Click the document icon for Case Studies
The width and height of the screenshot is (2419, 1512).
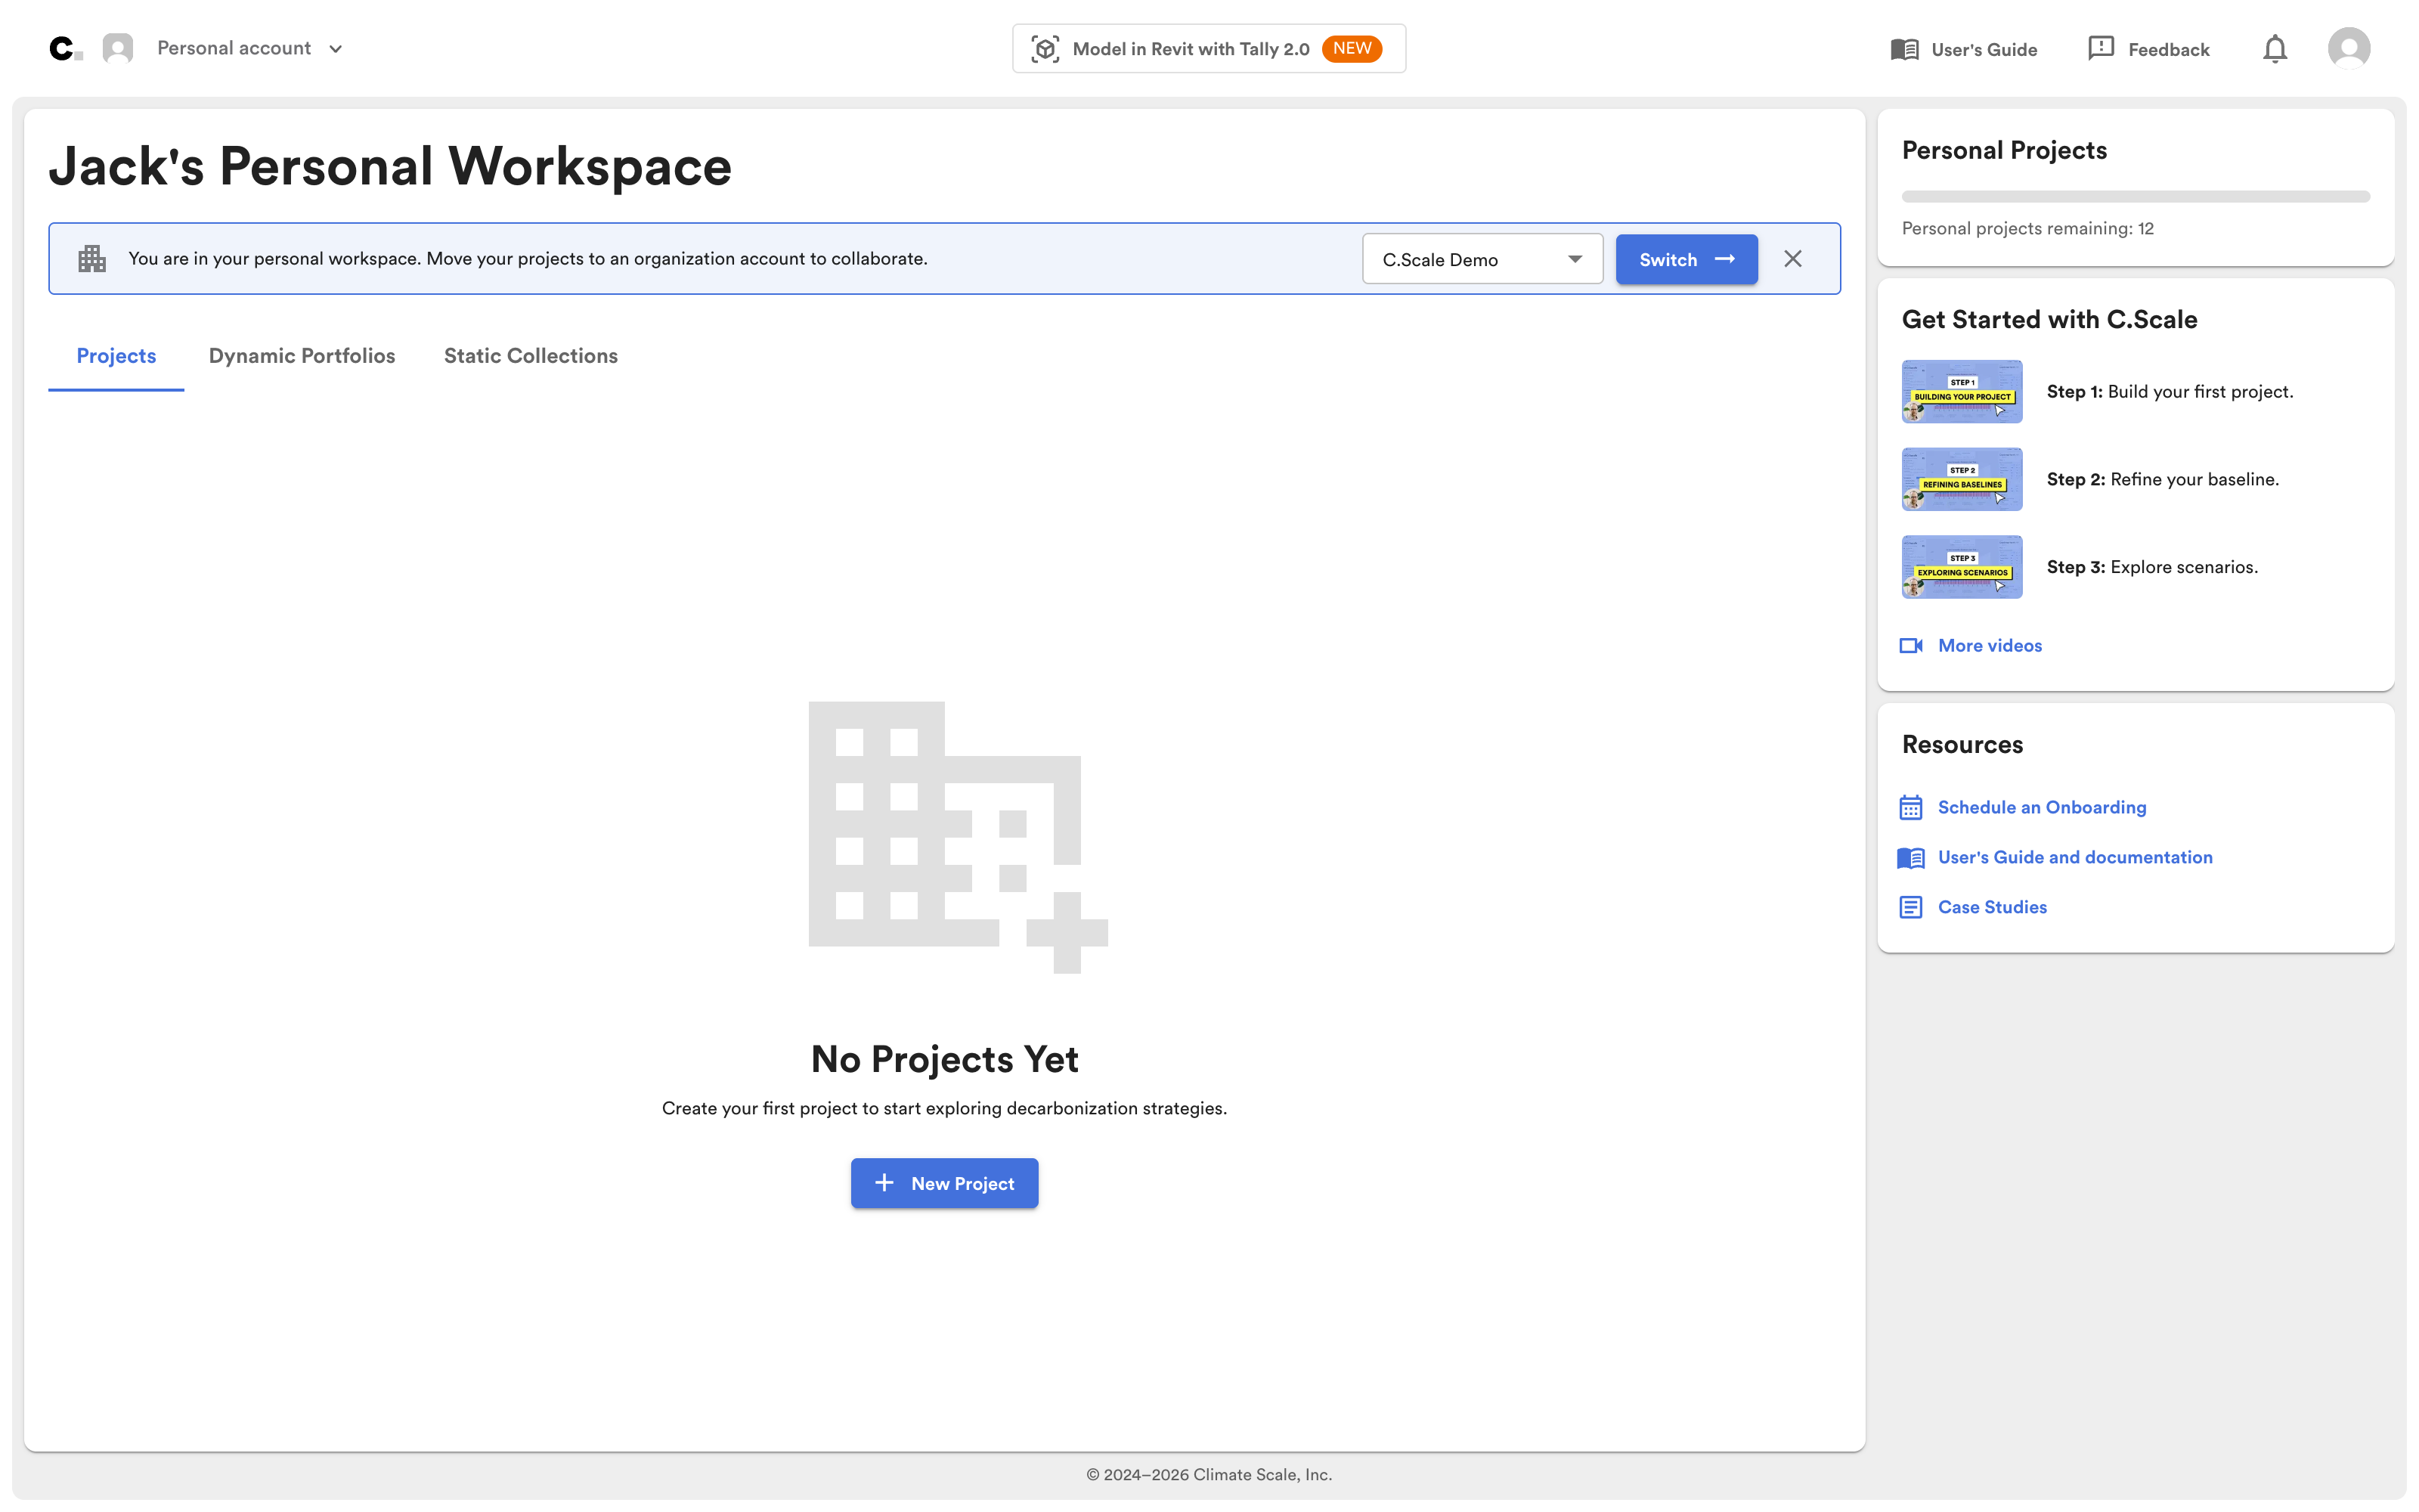tap(1911, 908)
